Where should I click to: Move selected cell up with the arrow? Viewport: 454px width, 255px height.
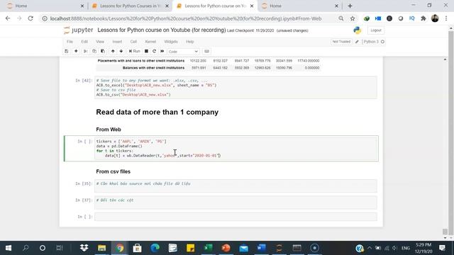point(113,51)
